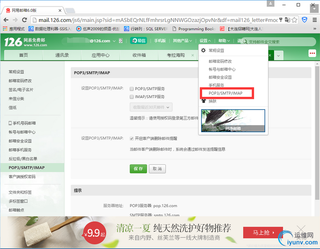Enable the POP3/SMTP服务 checkbox

132,89
